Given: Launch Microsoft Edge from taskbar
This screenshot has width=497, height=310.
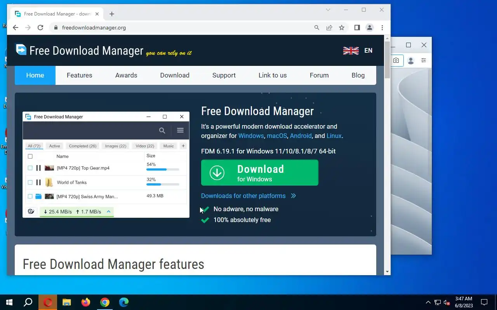Looking at the screenshot, I should [124, 302].
